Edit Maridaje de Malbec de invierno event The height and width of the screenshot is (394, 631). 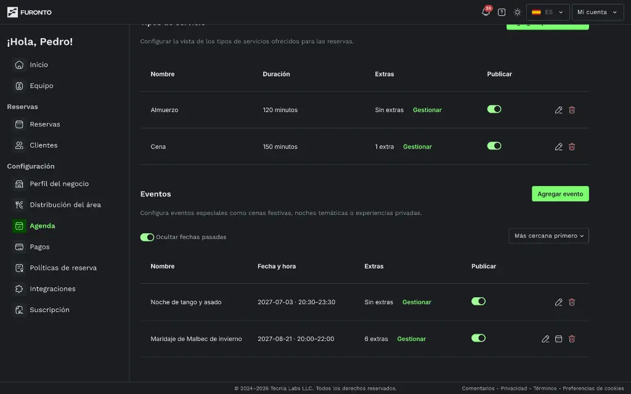click(545, 339)
